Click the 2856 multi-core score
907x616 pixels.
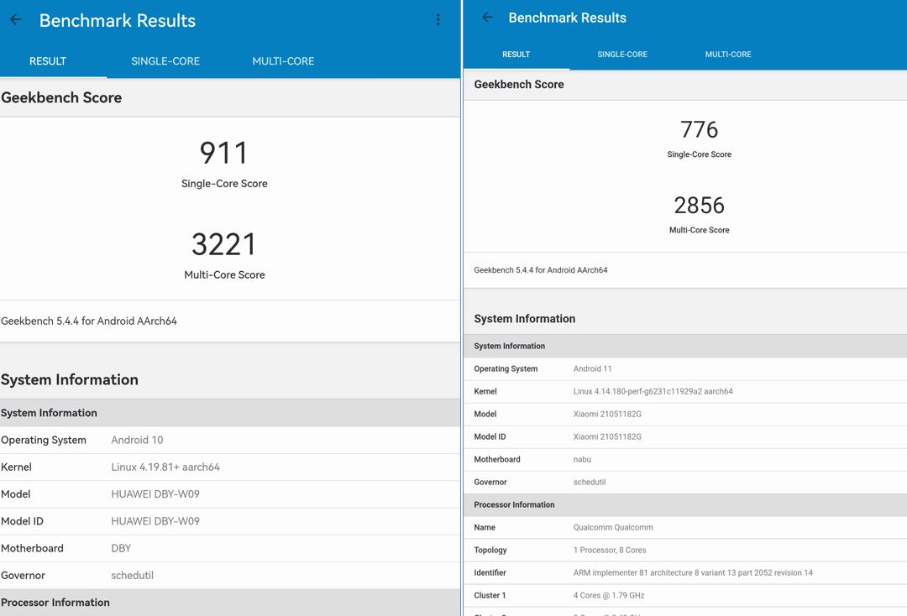[700, 205]
